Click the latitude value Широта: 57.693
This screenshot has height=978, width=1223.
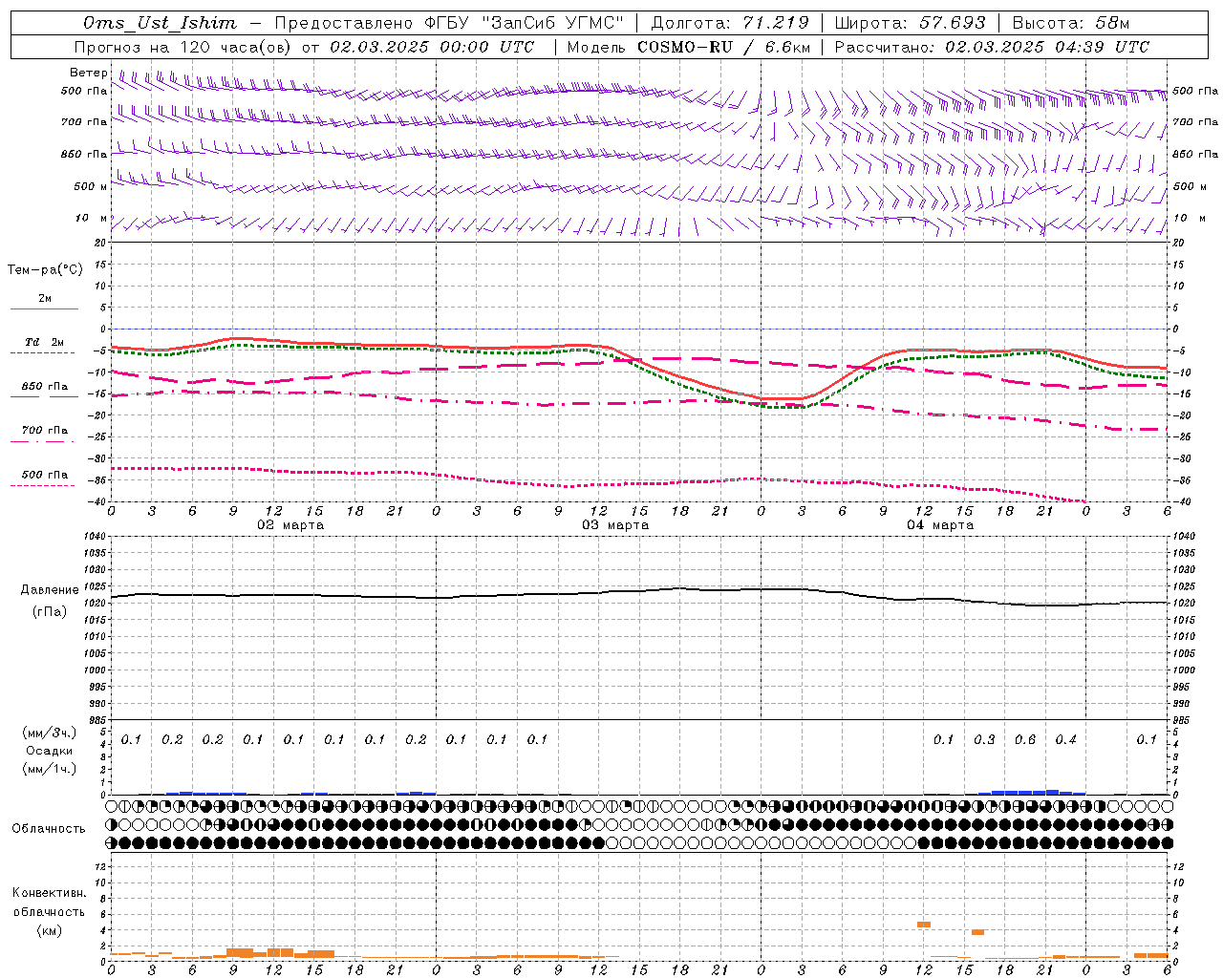910,23
